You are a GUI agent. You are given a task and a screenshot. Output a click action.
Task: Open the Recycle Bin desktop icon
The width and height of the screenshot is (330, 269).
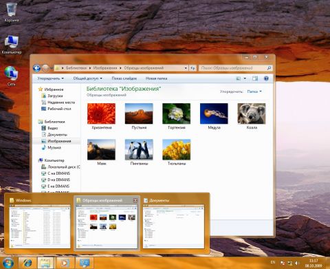coord(11,12)
